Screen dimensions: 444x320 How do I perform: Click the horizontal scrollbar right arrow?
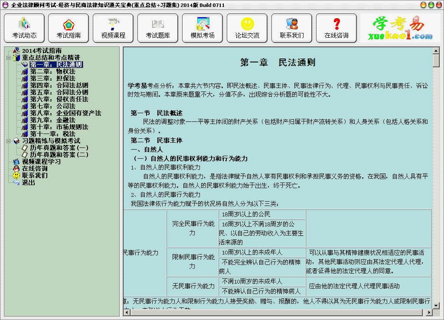tap(429, 312)
